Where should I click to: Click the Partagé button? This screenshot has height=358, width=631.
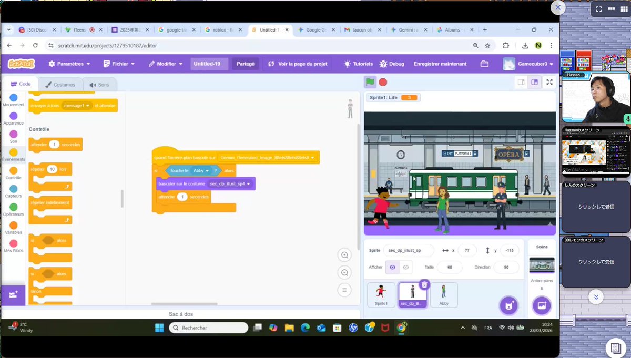tap(246, 64)
